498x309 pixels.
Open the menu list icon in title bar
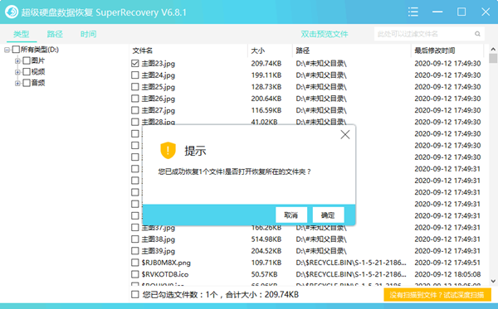click(413, 12)
